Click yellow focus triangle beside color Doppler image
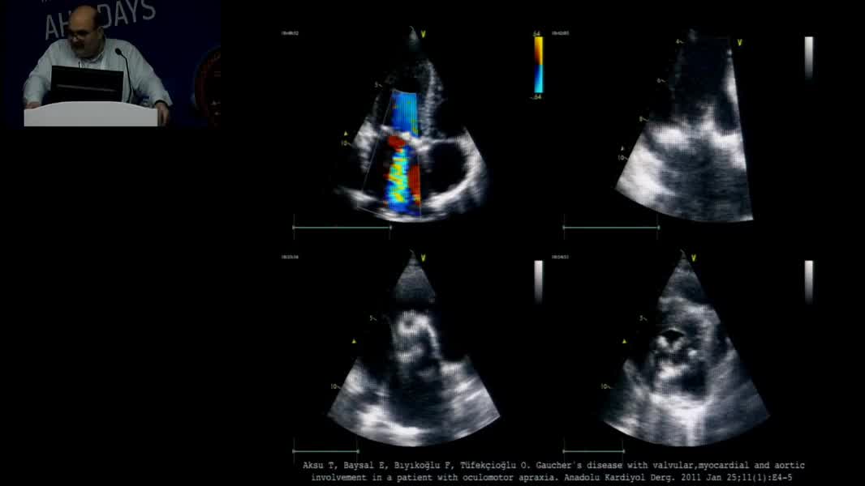865x486 pixels. [x=346, y=133]
